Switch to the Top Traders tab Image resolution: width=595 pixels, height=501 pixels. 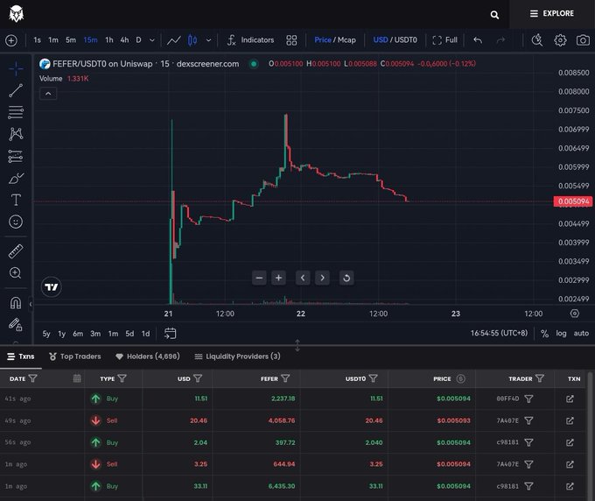(x=75, y=356)
